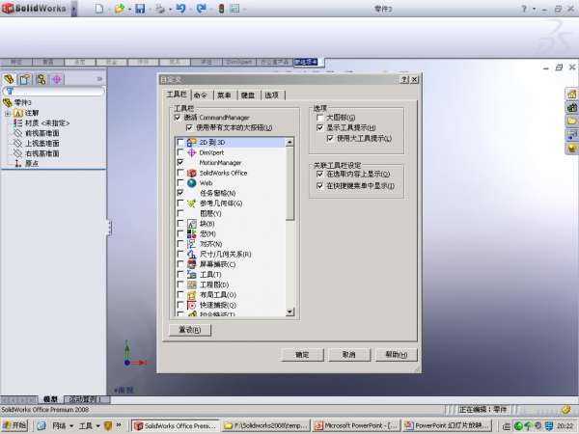This screenshot has height=434, width=579.
Task: Switch to Microsoft PowerPoint taskbar button
Action: pyautogui.click(x=356, y=426)
